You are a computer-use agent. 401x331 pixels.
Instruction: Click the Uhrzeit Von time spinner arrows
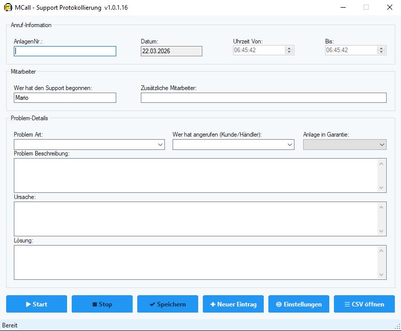pyautogui.click(x=289, y=50)
